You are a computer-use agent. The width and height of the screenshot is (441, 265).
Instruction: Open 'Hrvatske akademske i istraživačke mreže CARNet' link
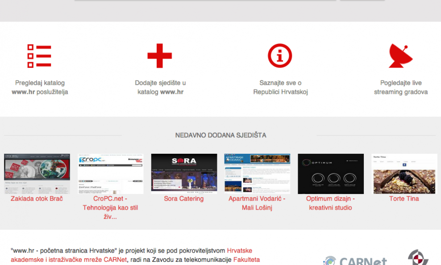[x=131, y=255]
